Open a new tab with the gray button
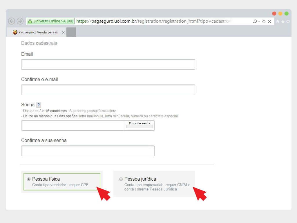 (71, 32)
